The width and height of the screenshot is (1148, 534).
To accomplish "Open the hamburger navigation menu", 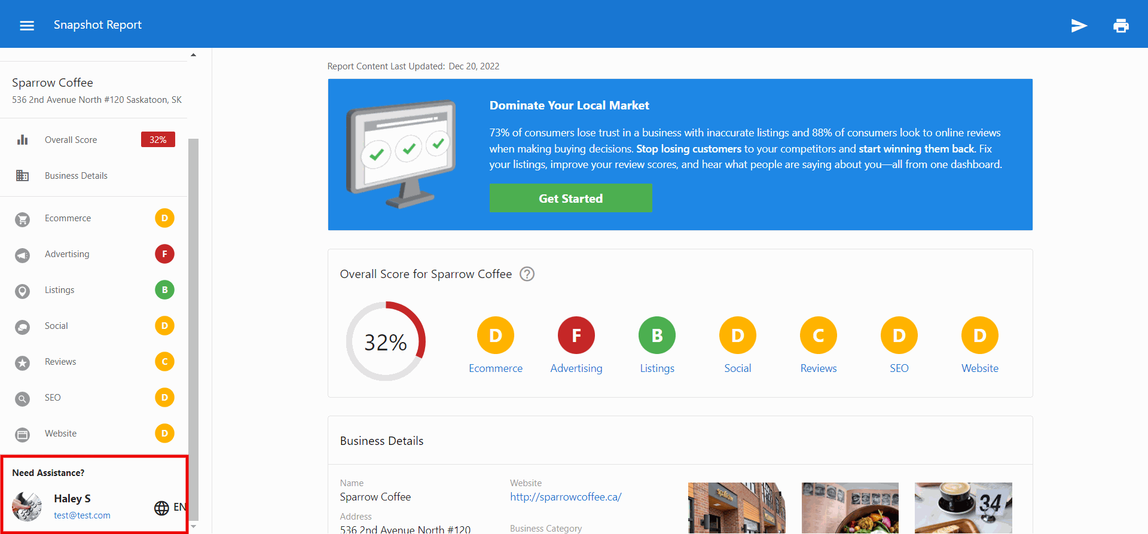I will coord(27,25).
